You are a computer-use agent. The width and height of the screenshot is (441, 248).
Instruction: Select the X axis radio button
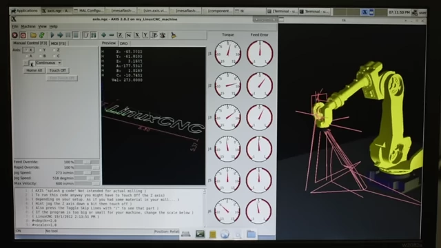28,50
